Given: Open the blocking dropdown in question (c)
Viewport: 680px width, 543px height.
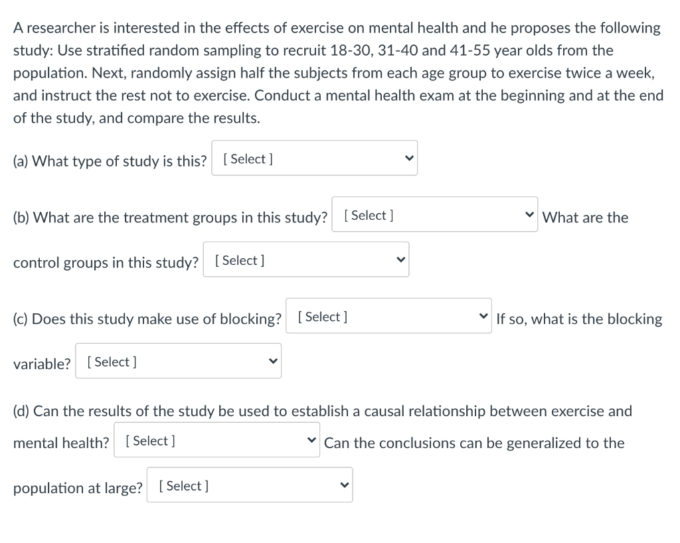Looking at the screenshot, I should 388,315.
